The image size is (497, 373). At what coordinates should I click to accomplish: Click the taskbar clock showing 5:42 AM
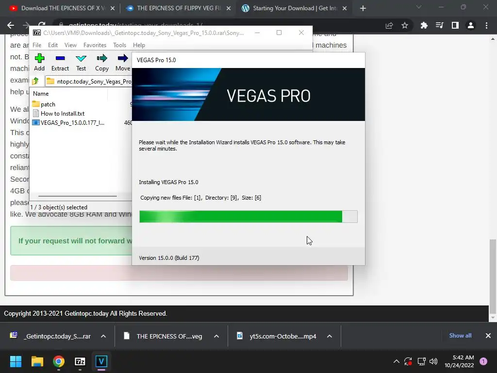tap(459, 361)
